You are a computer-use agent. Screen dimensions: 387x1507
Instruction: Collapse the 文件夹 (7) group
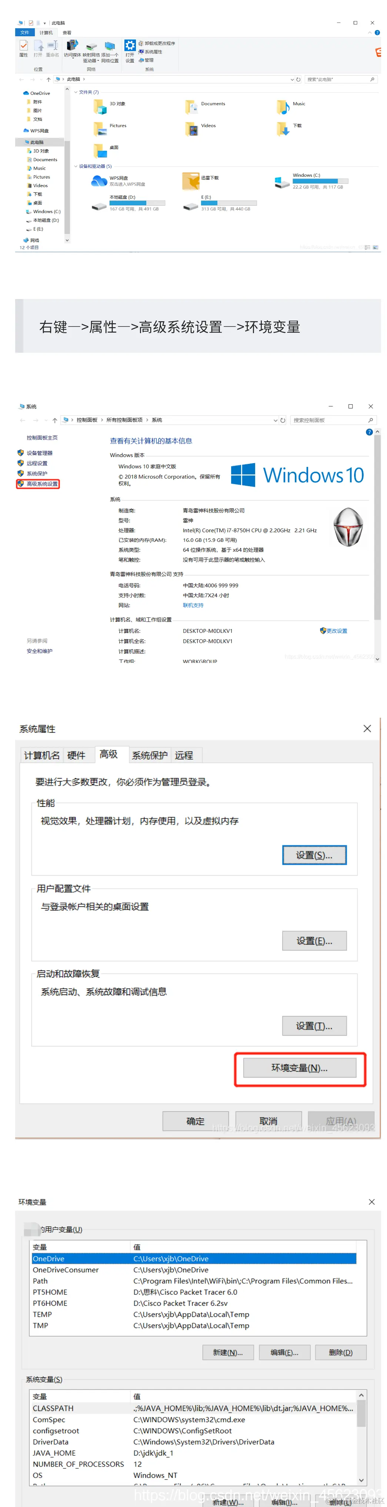76,92
